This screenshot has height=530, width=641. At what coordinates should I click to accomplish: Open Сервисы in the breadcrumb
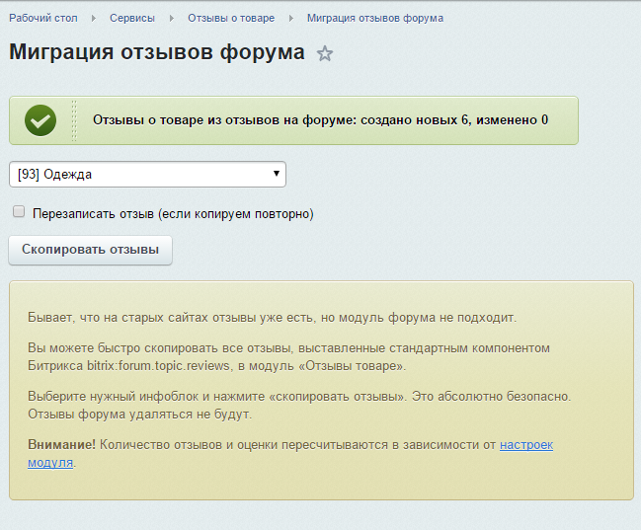click(131, 18)
